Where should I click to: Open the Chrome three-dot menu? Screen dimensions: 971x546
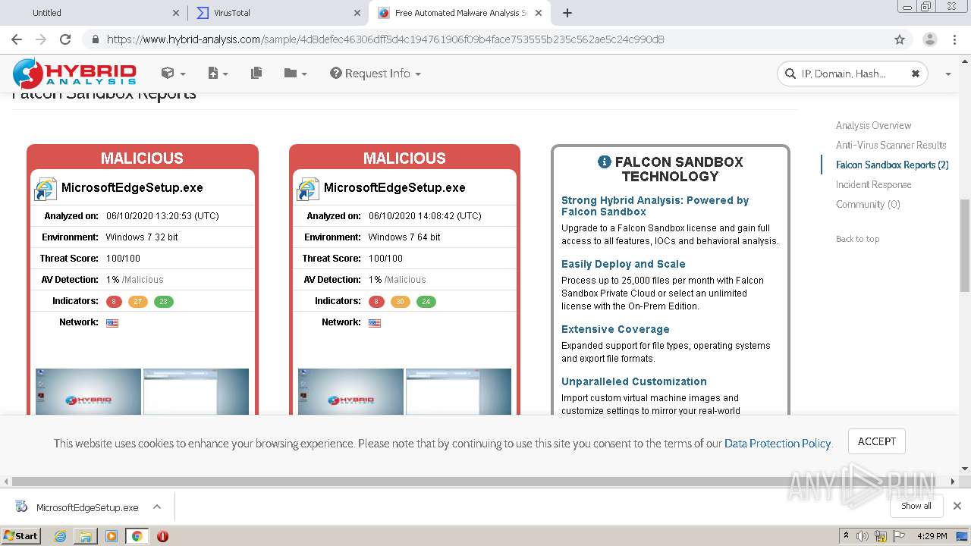click(x=956, y=39)
